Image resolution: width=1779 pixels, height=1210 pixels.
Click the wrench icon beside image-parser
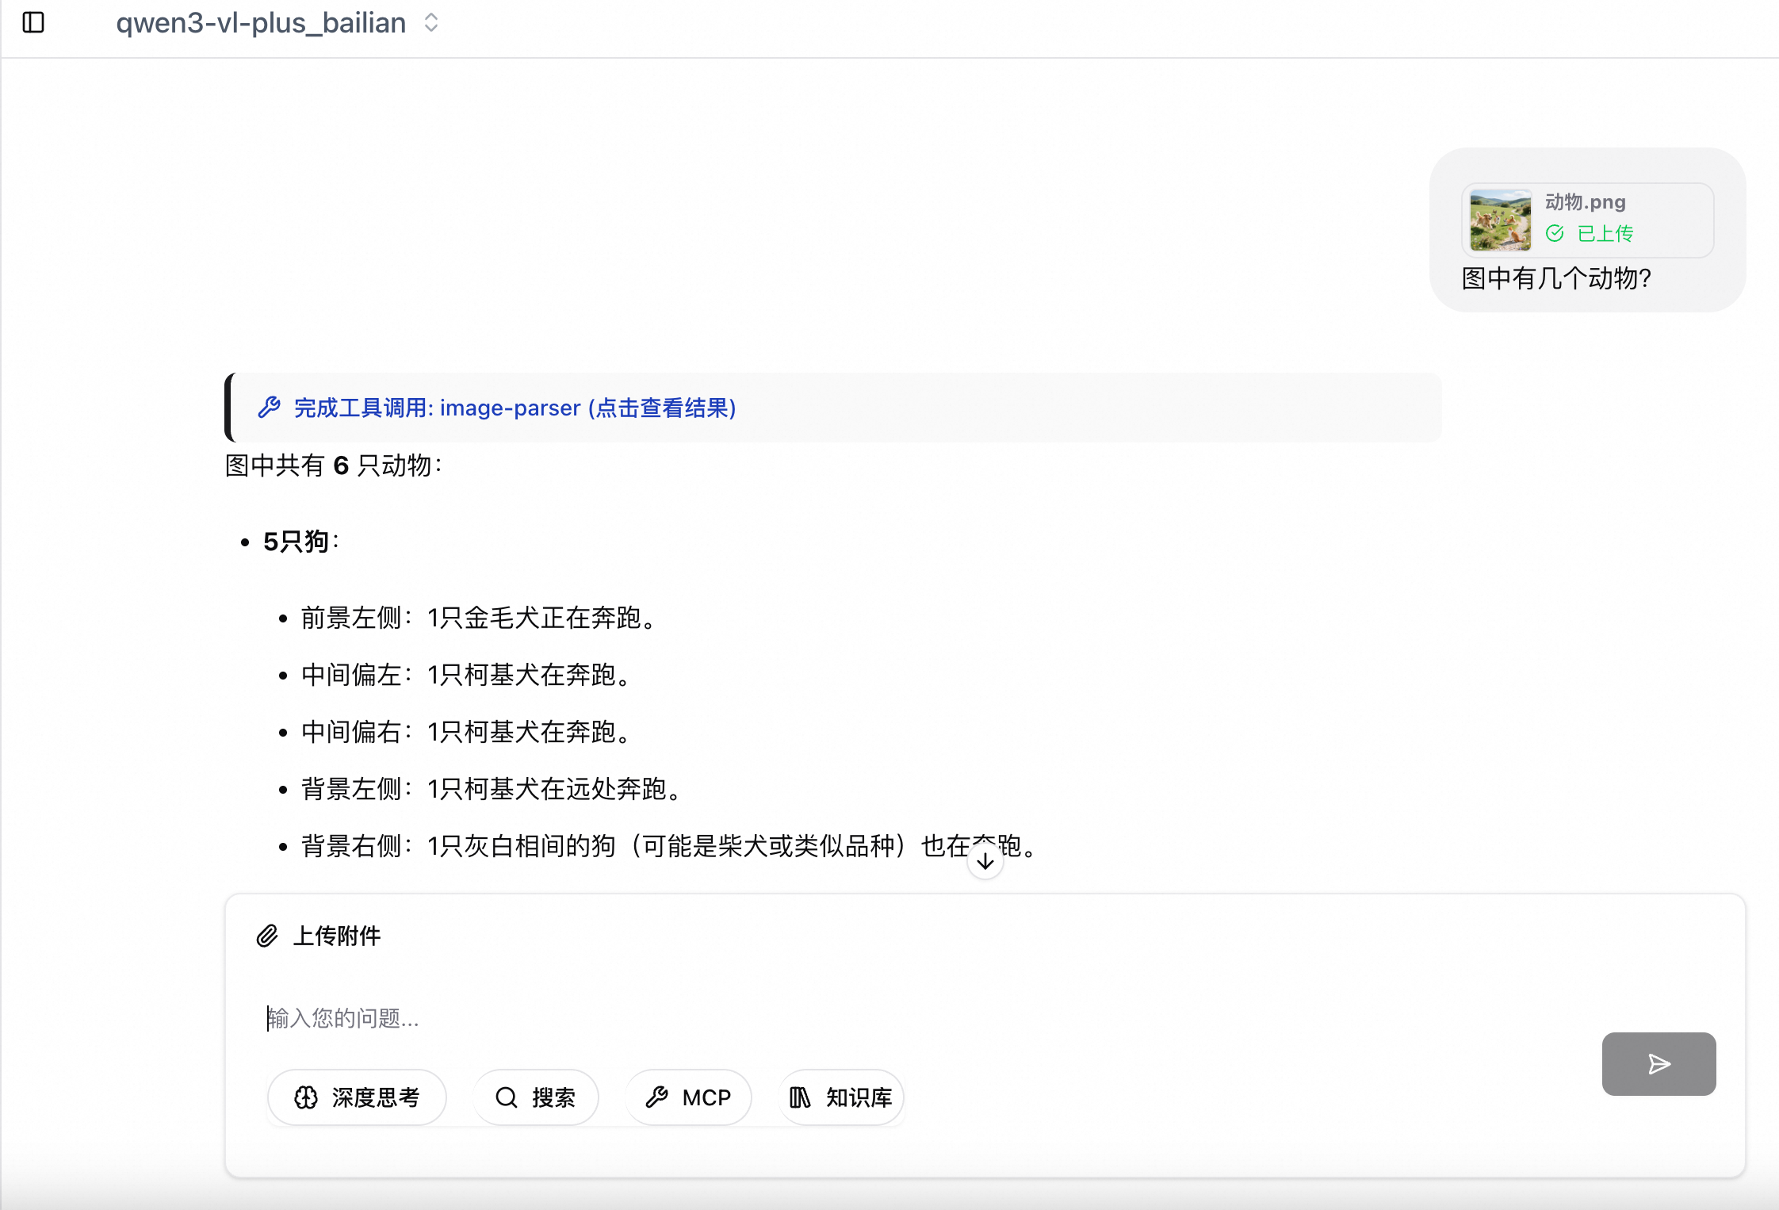(269, 408)
